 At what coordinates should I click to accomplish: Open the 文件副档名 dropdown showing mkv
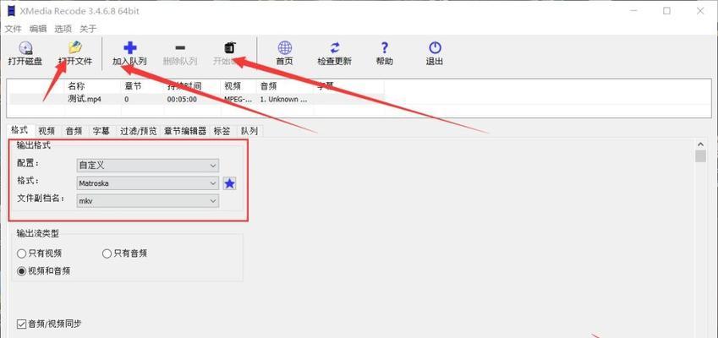click(147, 201)
